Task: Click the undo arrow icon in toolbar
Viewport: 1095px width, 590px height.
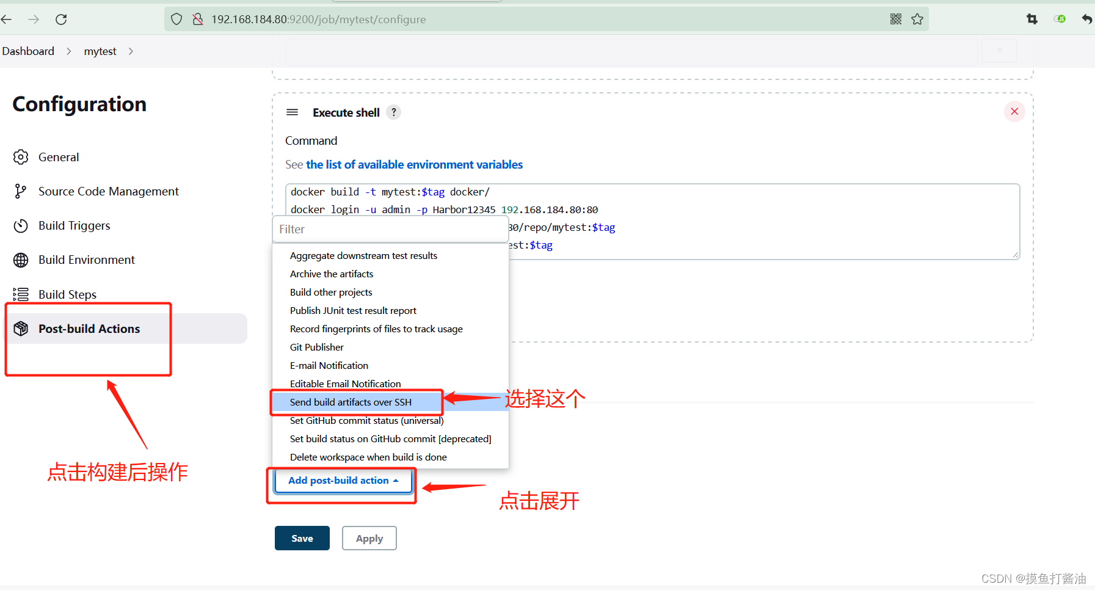Action: 1087,19
